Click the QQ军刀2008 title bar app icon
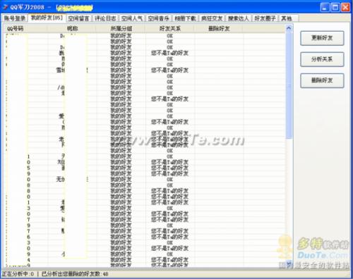Image resolution: width=353 pixels, height=279 pixels. pyautogui.click(x=5, y=7)
